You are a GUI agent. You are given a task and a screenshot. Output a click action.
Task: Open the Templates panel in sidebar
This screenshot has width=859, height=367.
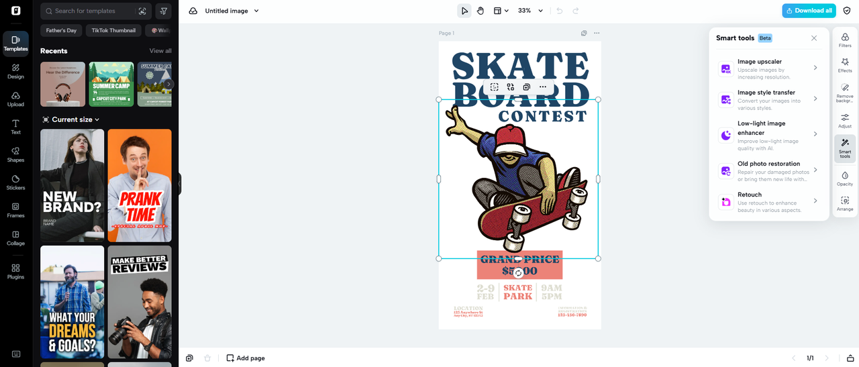15,44
